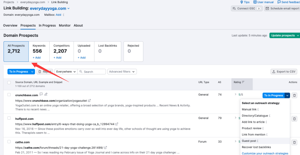Open crunchbase URL external link icon
300x155 pixels.
[x=89, y=101]
